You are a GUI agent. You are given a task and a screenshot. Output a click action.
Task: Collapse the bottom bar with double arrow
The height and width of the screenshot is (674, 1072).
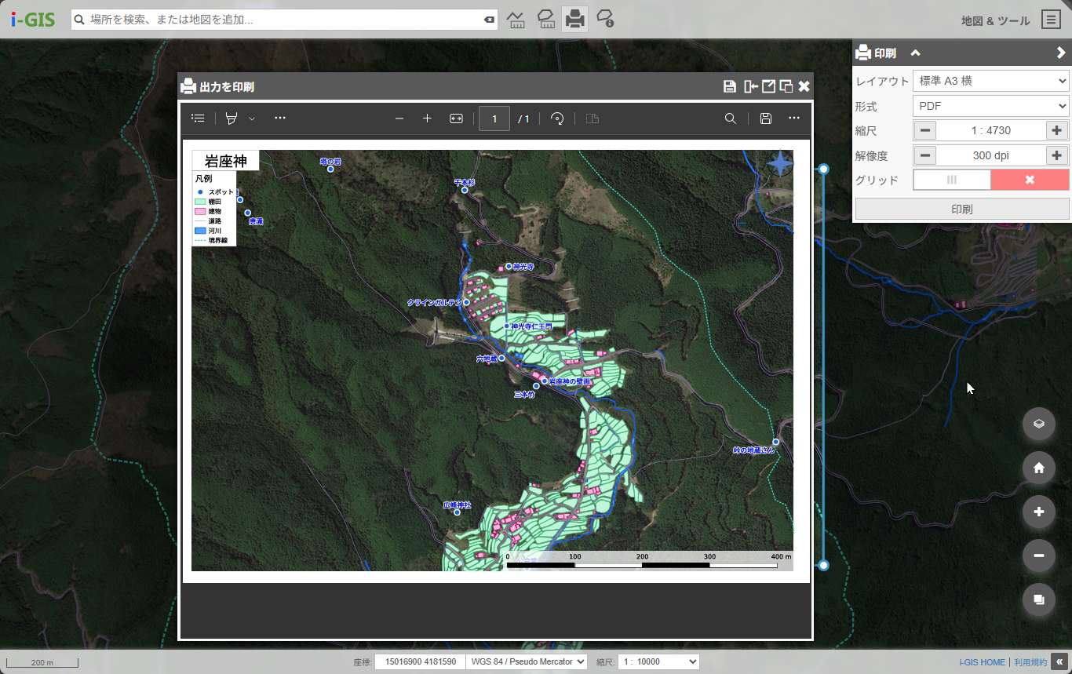point(1059,661)
